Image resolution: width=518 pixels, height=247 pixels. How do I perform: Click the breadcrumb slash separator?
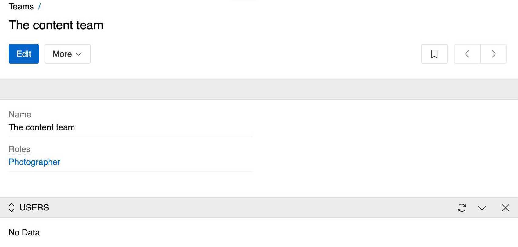tap(39, 7)
